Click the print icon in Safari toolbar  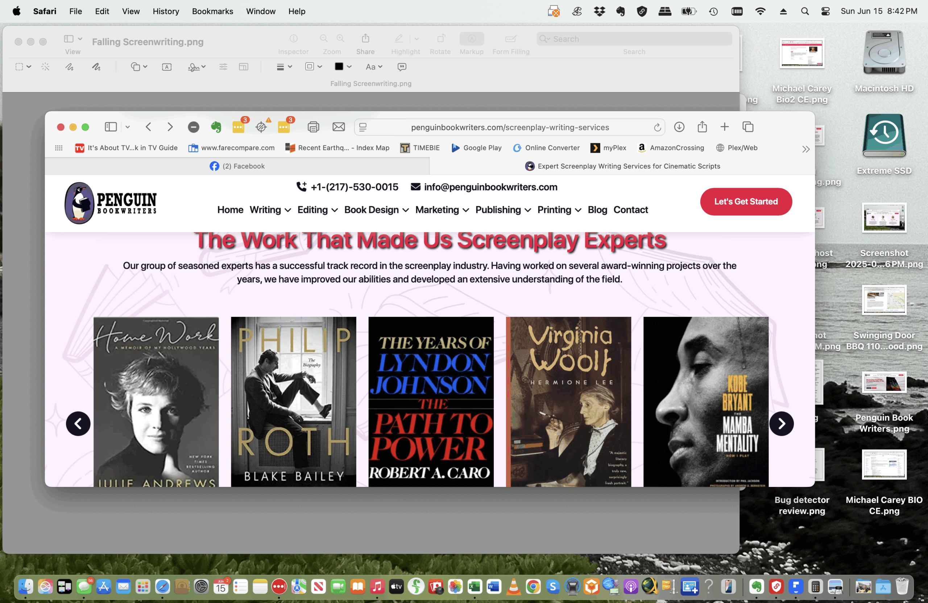coord(313,127)
